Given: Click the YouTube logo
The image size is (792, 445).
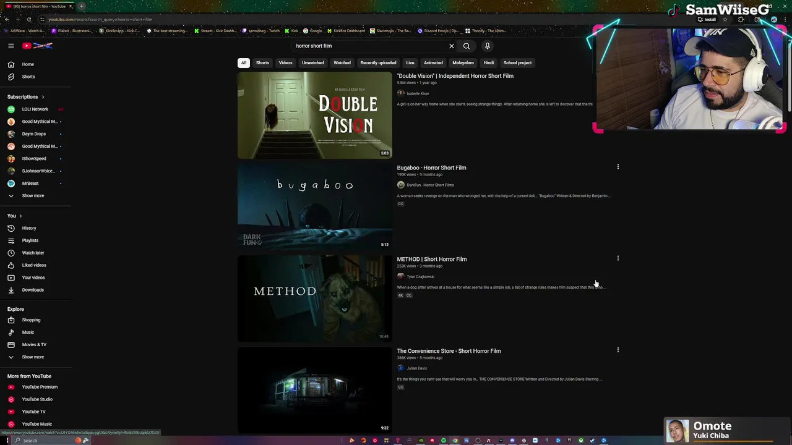Looking at the screenshot, I should (38, 46).
